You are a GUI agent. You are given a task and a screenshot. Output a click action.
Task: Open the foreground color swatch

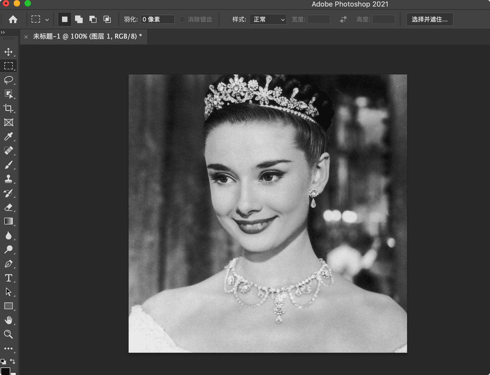point(5,371)
